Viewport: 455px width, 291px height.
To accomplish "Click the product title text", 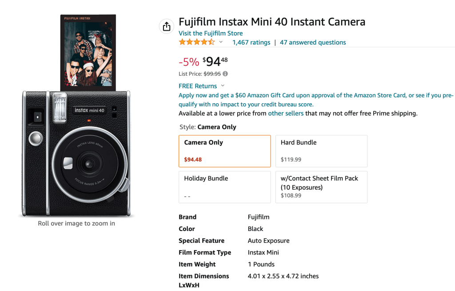I will (272, 21).
